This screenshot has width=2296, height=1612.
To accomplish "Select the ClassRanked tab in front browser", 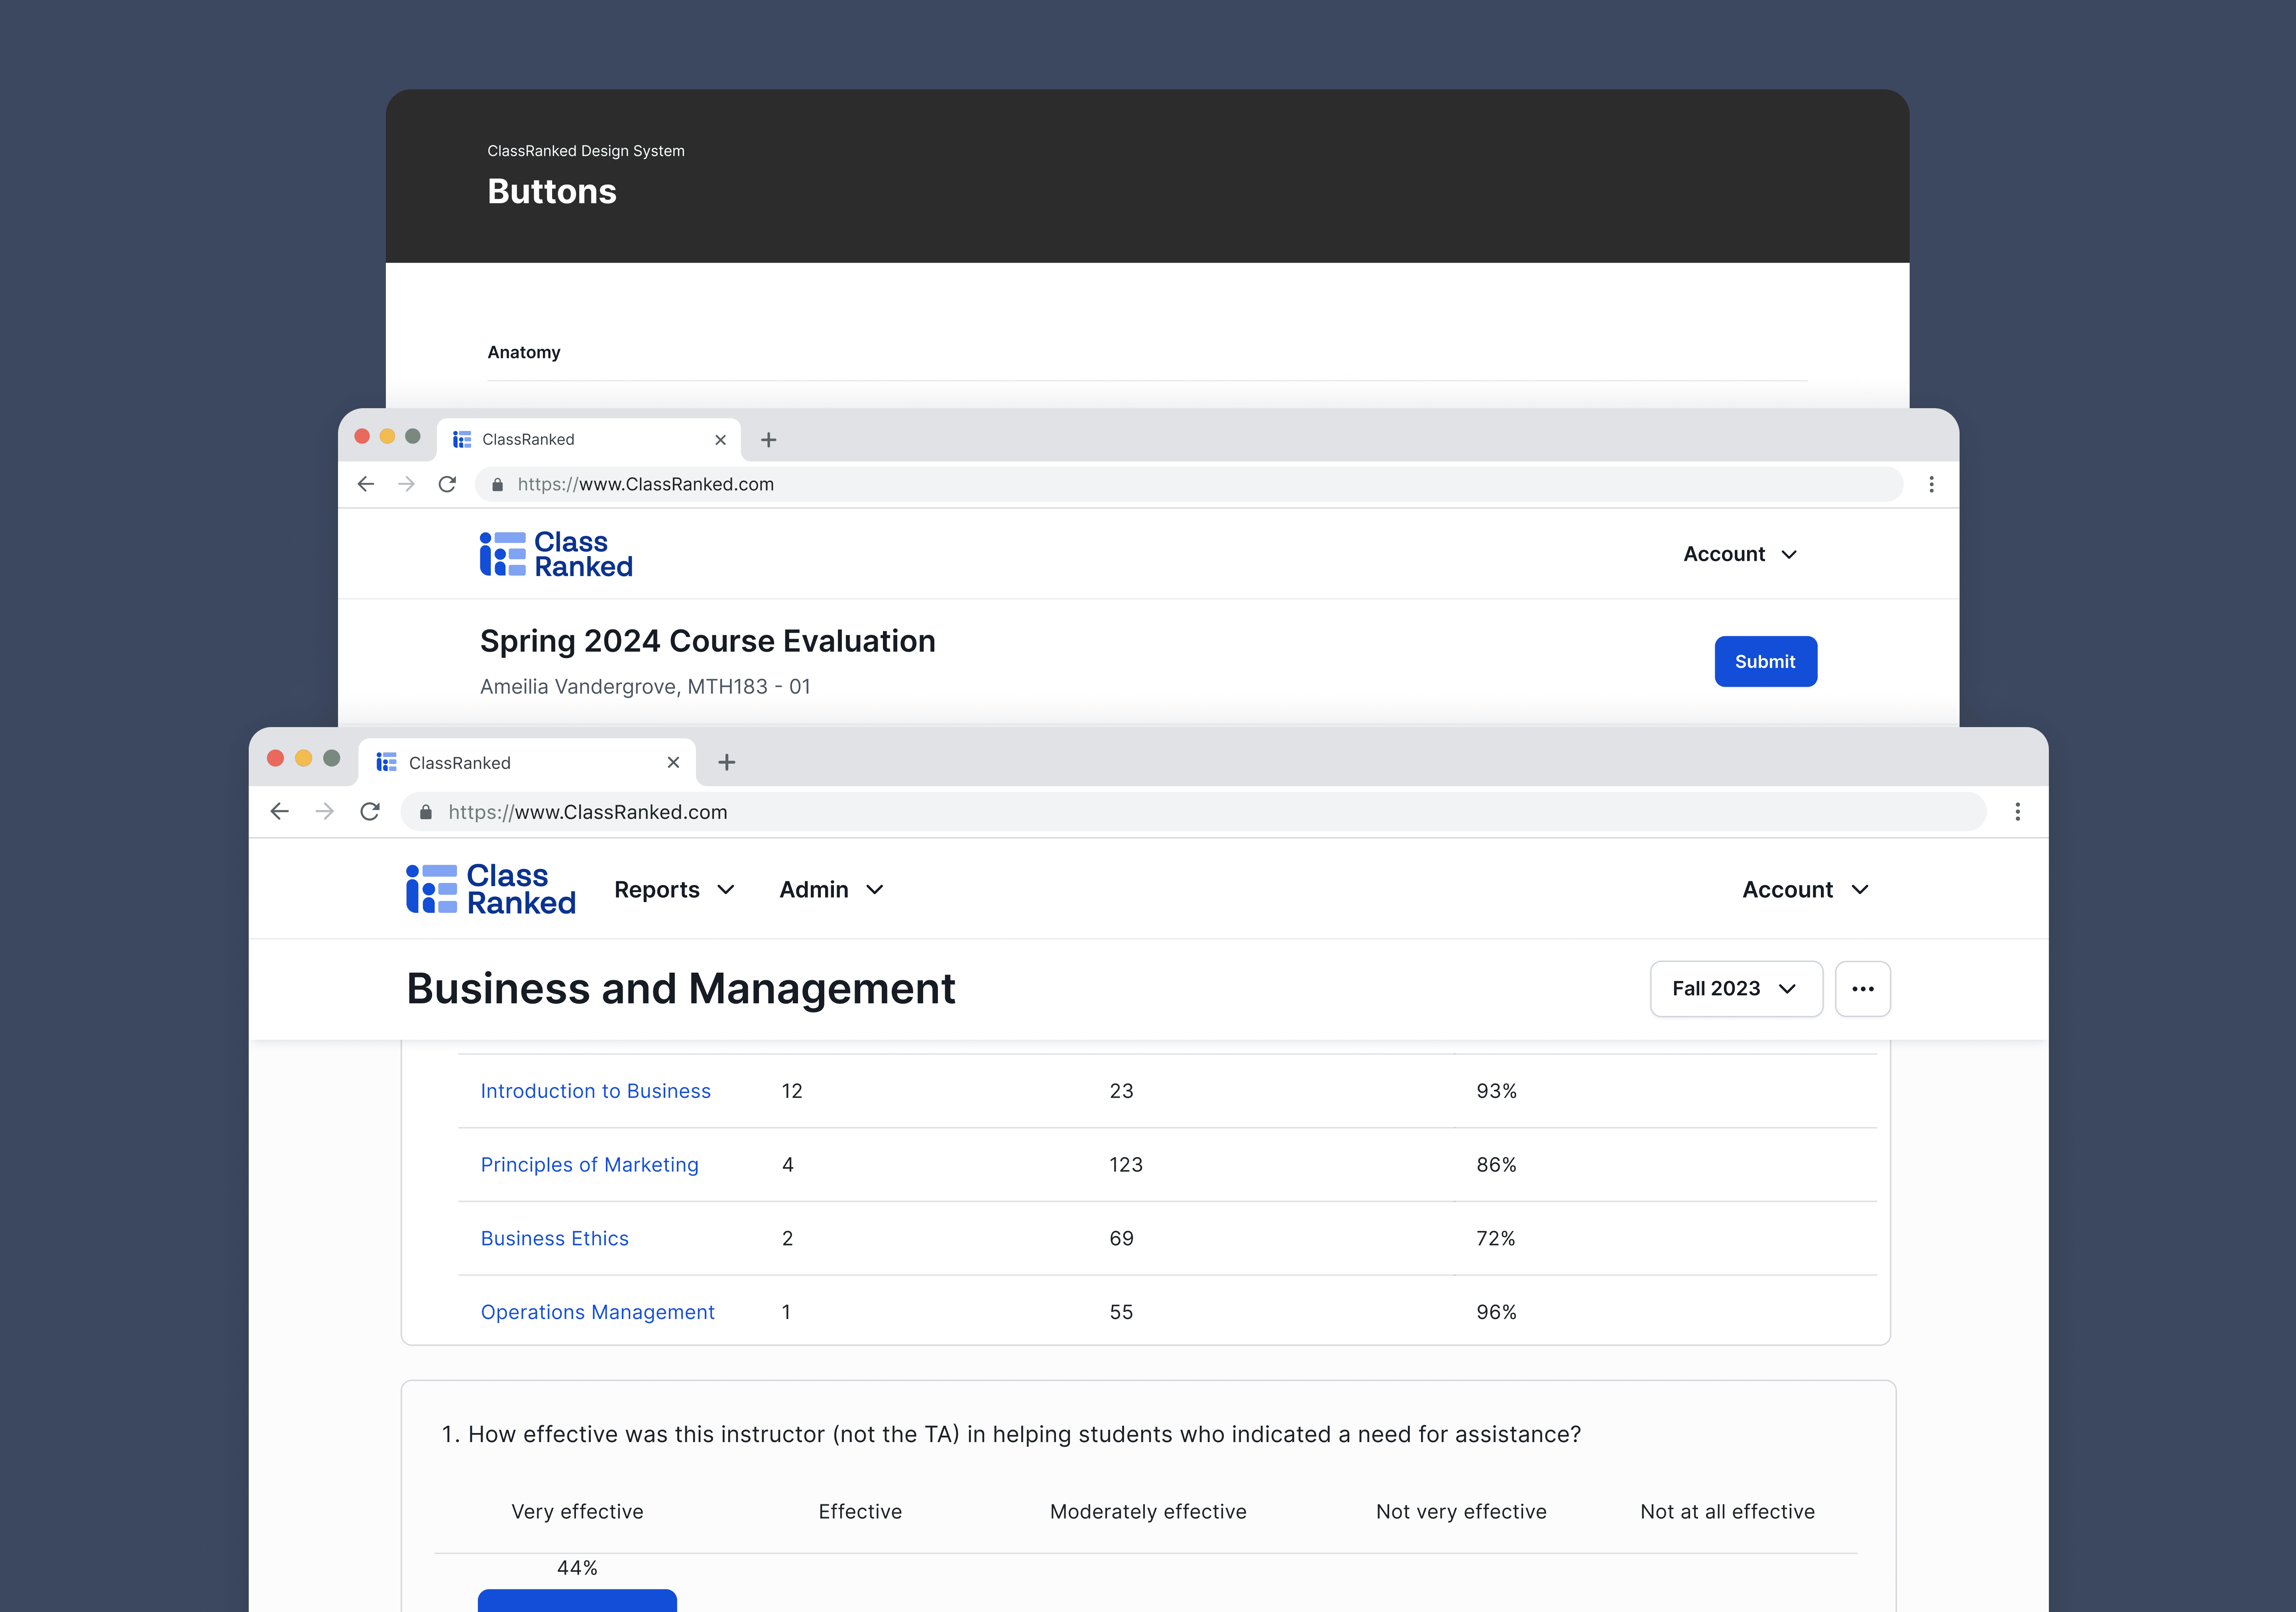I will [500, 762].
